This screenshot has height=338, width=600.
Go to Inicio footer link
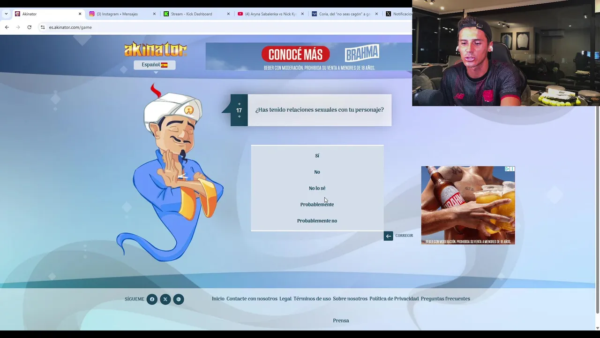(x=218, y=299)
